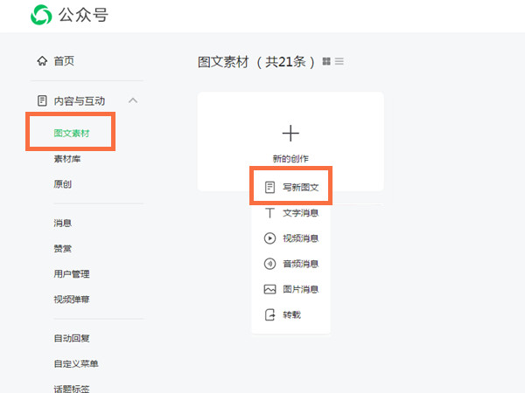Click the 文字消息 text icon

point(269,213)
